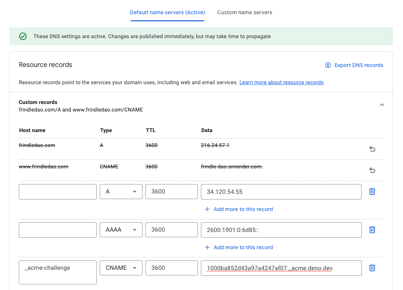Click Add more to this record under AAAA
Image resolution: width=403 pixels, height=290 pixels.
243,247
